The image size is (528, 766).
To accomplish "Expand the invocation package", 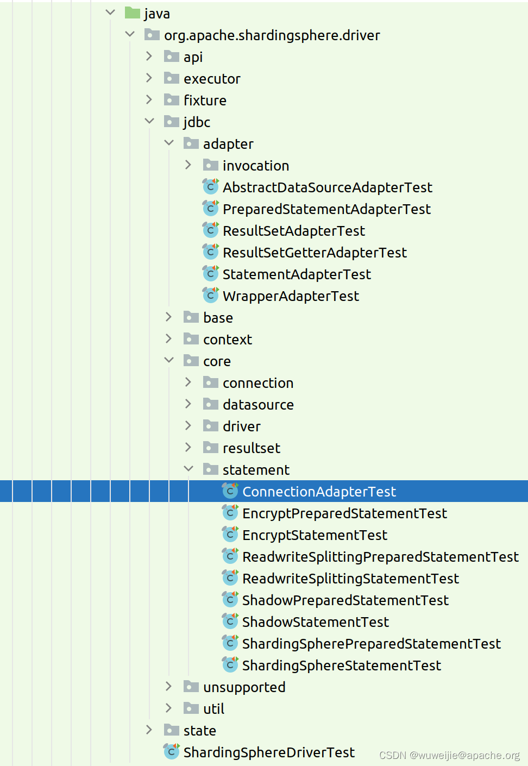I will tap(188, 165).
